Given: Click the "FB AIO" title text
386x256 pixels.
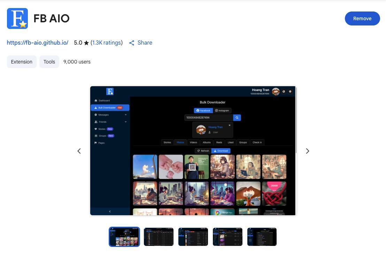Looking at the screenshot, I should click(x=52, y=18).
